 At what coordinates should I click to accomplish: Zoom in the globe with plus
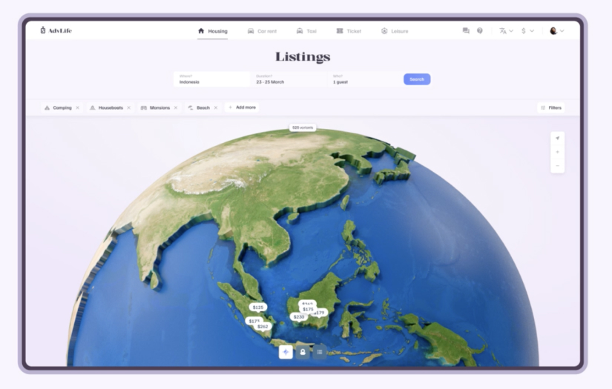click(557, 152)
